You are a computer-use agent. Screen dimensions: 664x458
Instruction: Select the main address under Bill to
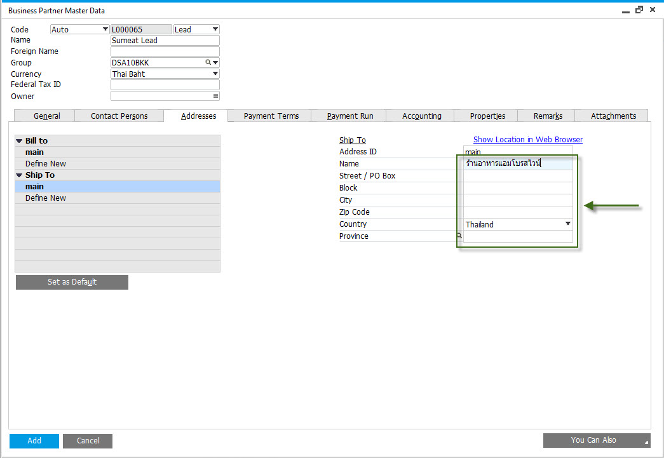(118, 152)
